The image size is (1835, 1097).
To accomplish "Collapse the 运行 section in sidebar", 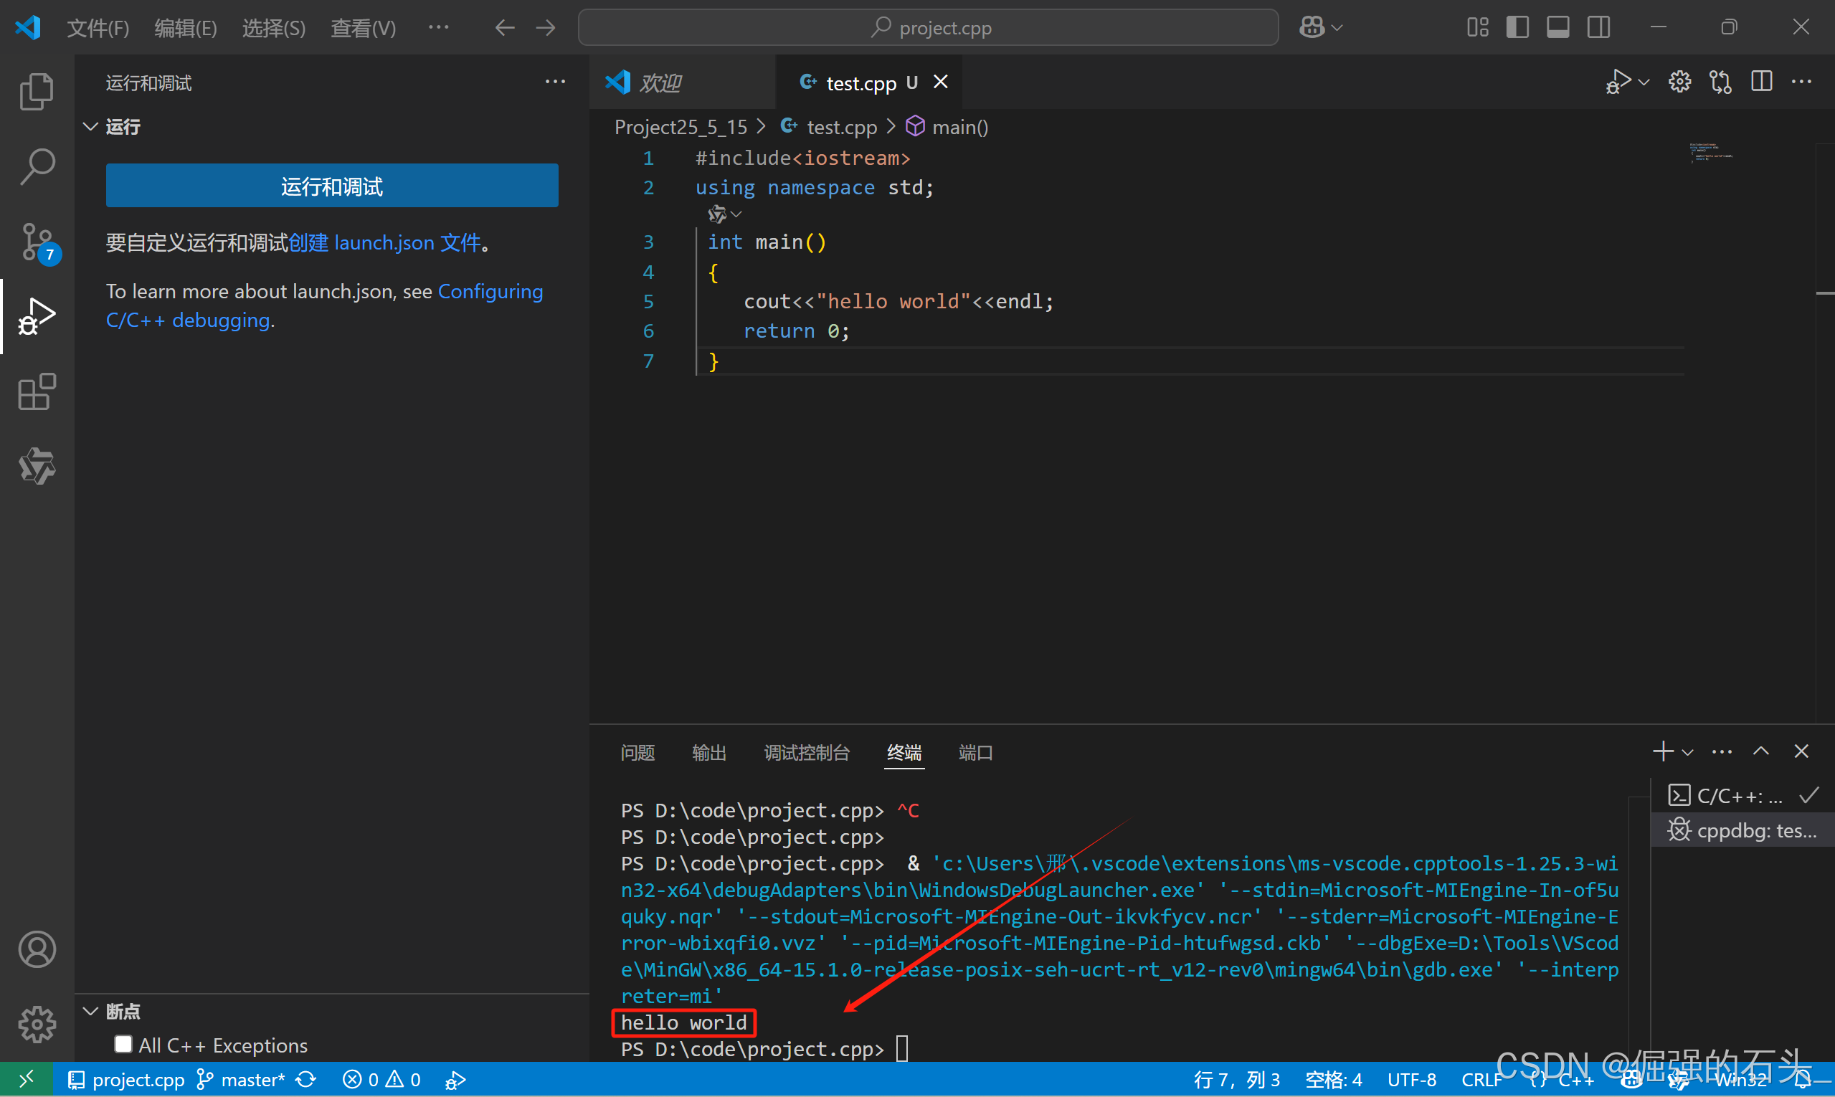I will click(91, 126).
